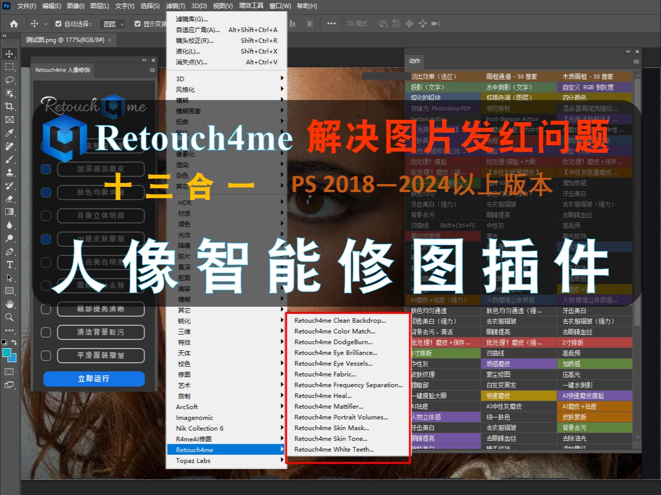The image size is (661, 495).
Task: Choose Retouch4me Skin Tone... from the submenu
Action: click(348, 438)
